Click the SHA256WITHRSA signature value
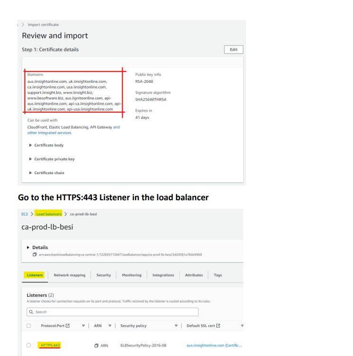353x356 pixels. [151, 99]
